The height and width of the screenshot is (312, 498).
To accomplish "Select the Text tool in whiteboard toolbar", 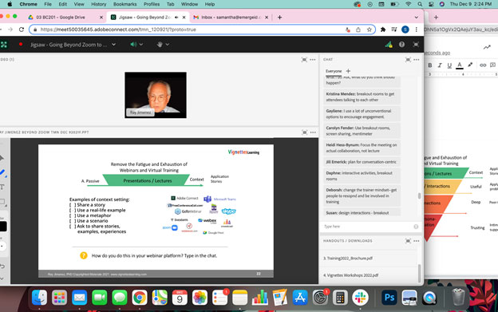I will click(x=2, y=188).
